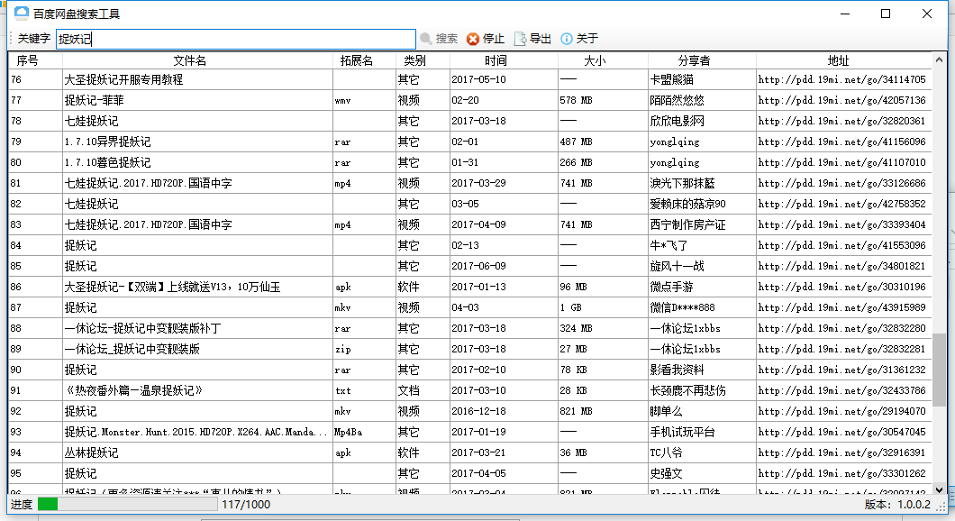Click link address in row 81
955x521 pixels.
841,183
